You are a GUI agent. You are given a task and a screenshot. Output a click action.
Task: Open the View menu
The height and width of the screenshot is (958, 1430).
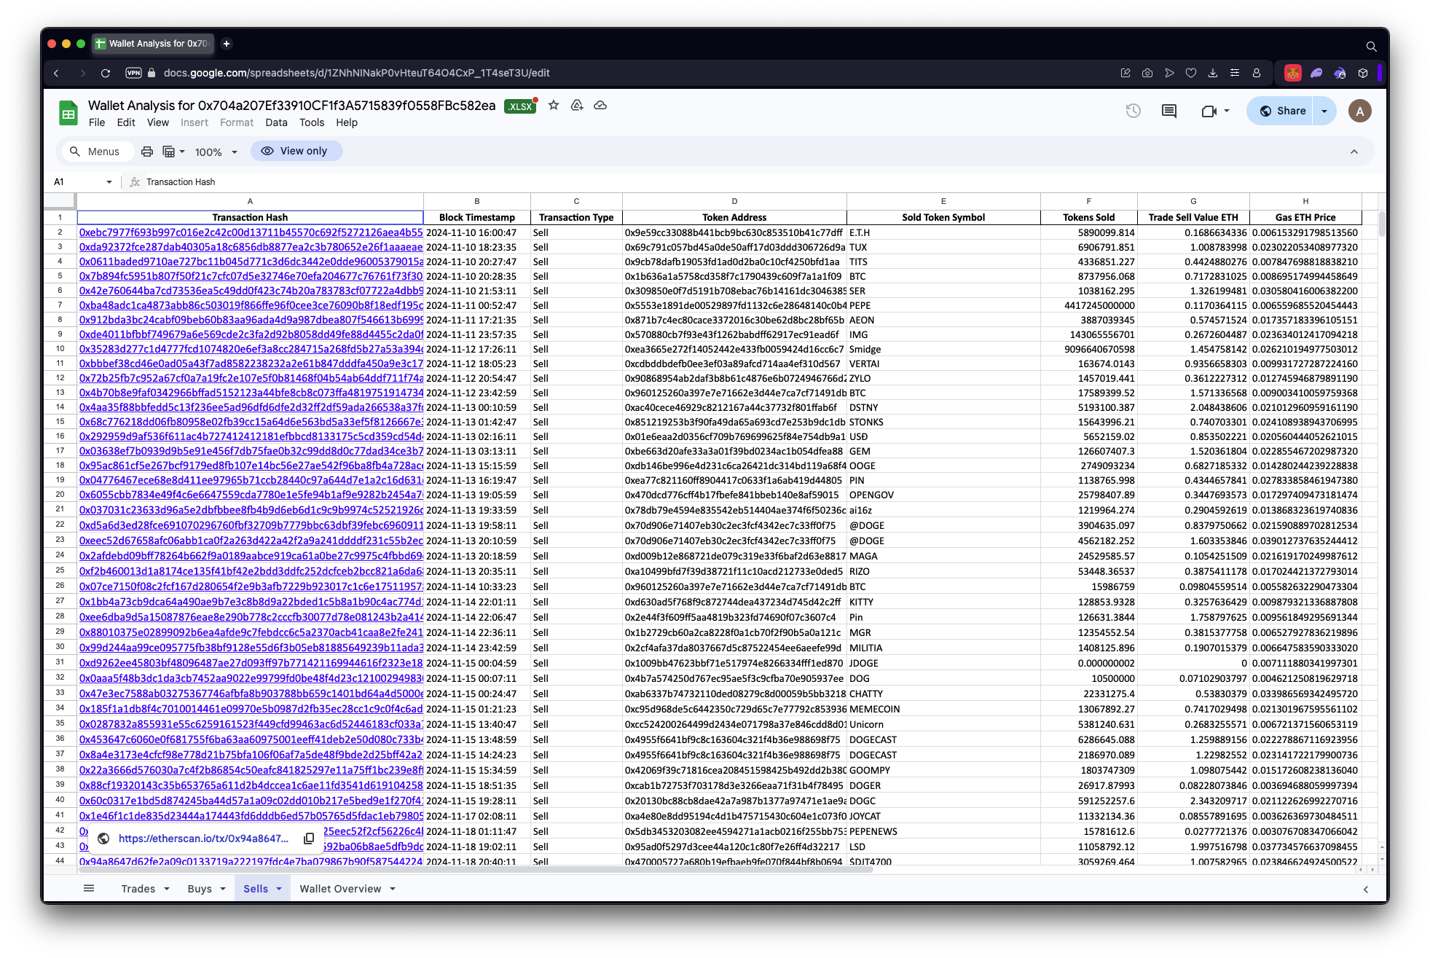tap(157, 122)
